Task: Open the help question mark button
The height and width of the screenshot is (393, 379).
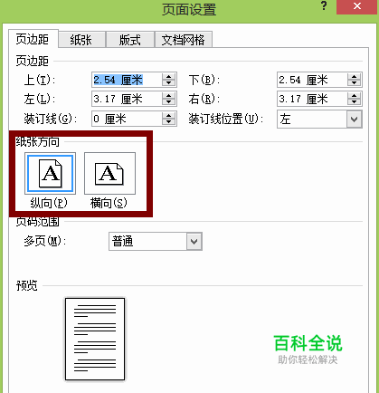Action: (324, 6)
